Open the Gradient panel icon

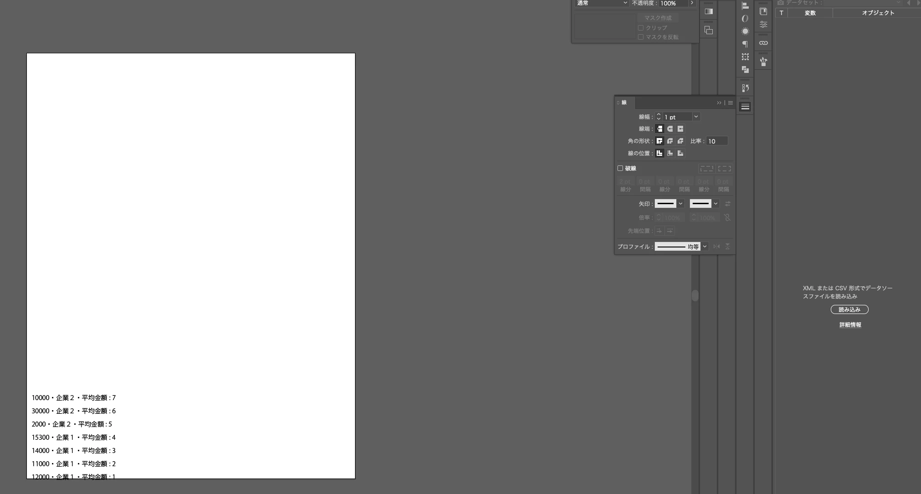coord(708,11)
